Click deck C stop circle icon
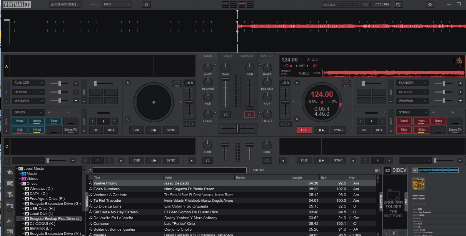This screenshot has height=236, width=466. coord(121,160)
